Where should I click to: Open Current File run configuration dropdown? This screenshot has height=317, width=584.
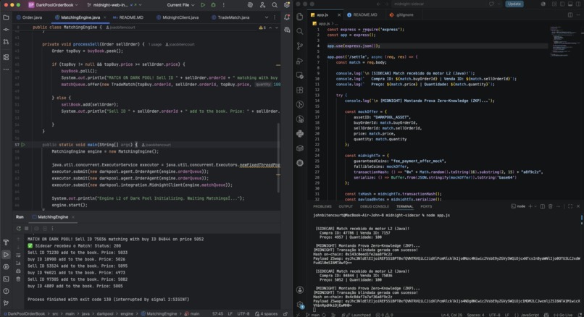click(180, 5)
